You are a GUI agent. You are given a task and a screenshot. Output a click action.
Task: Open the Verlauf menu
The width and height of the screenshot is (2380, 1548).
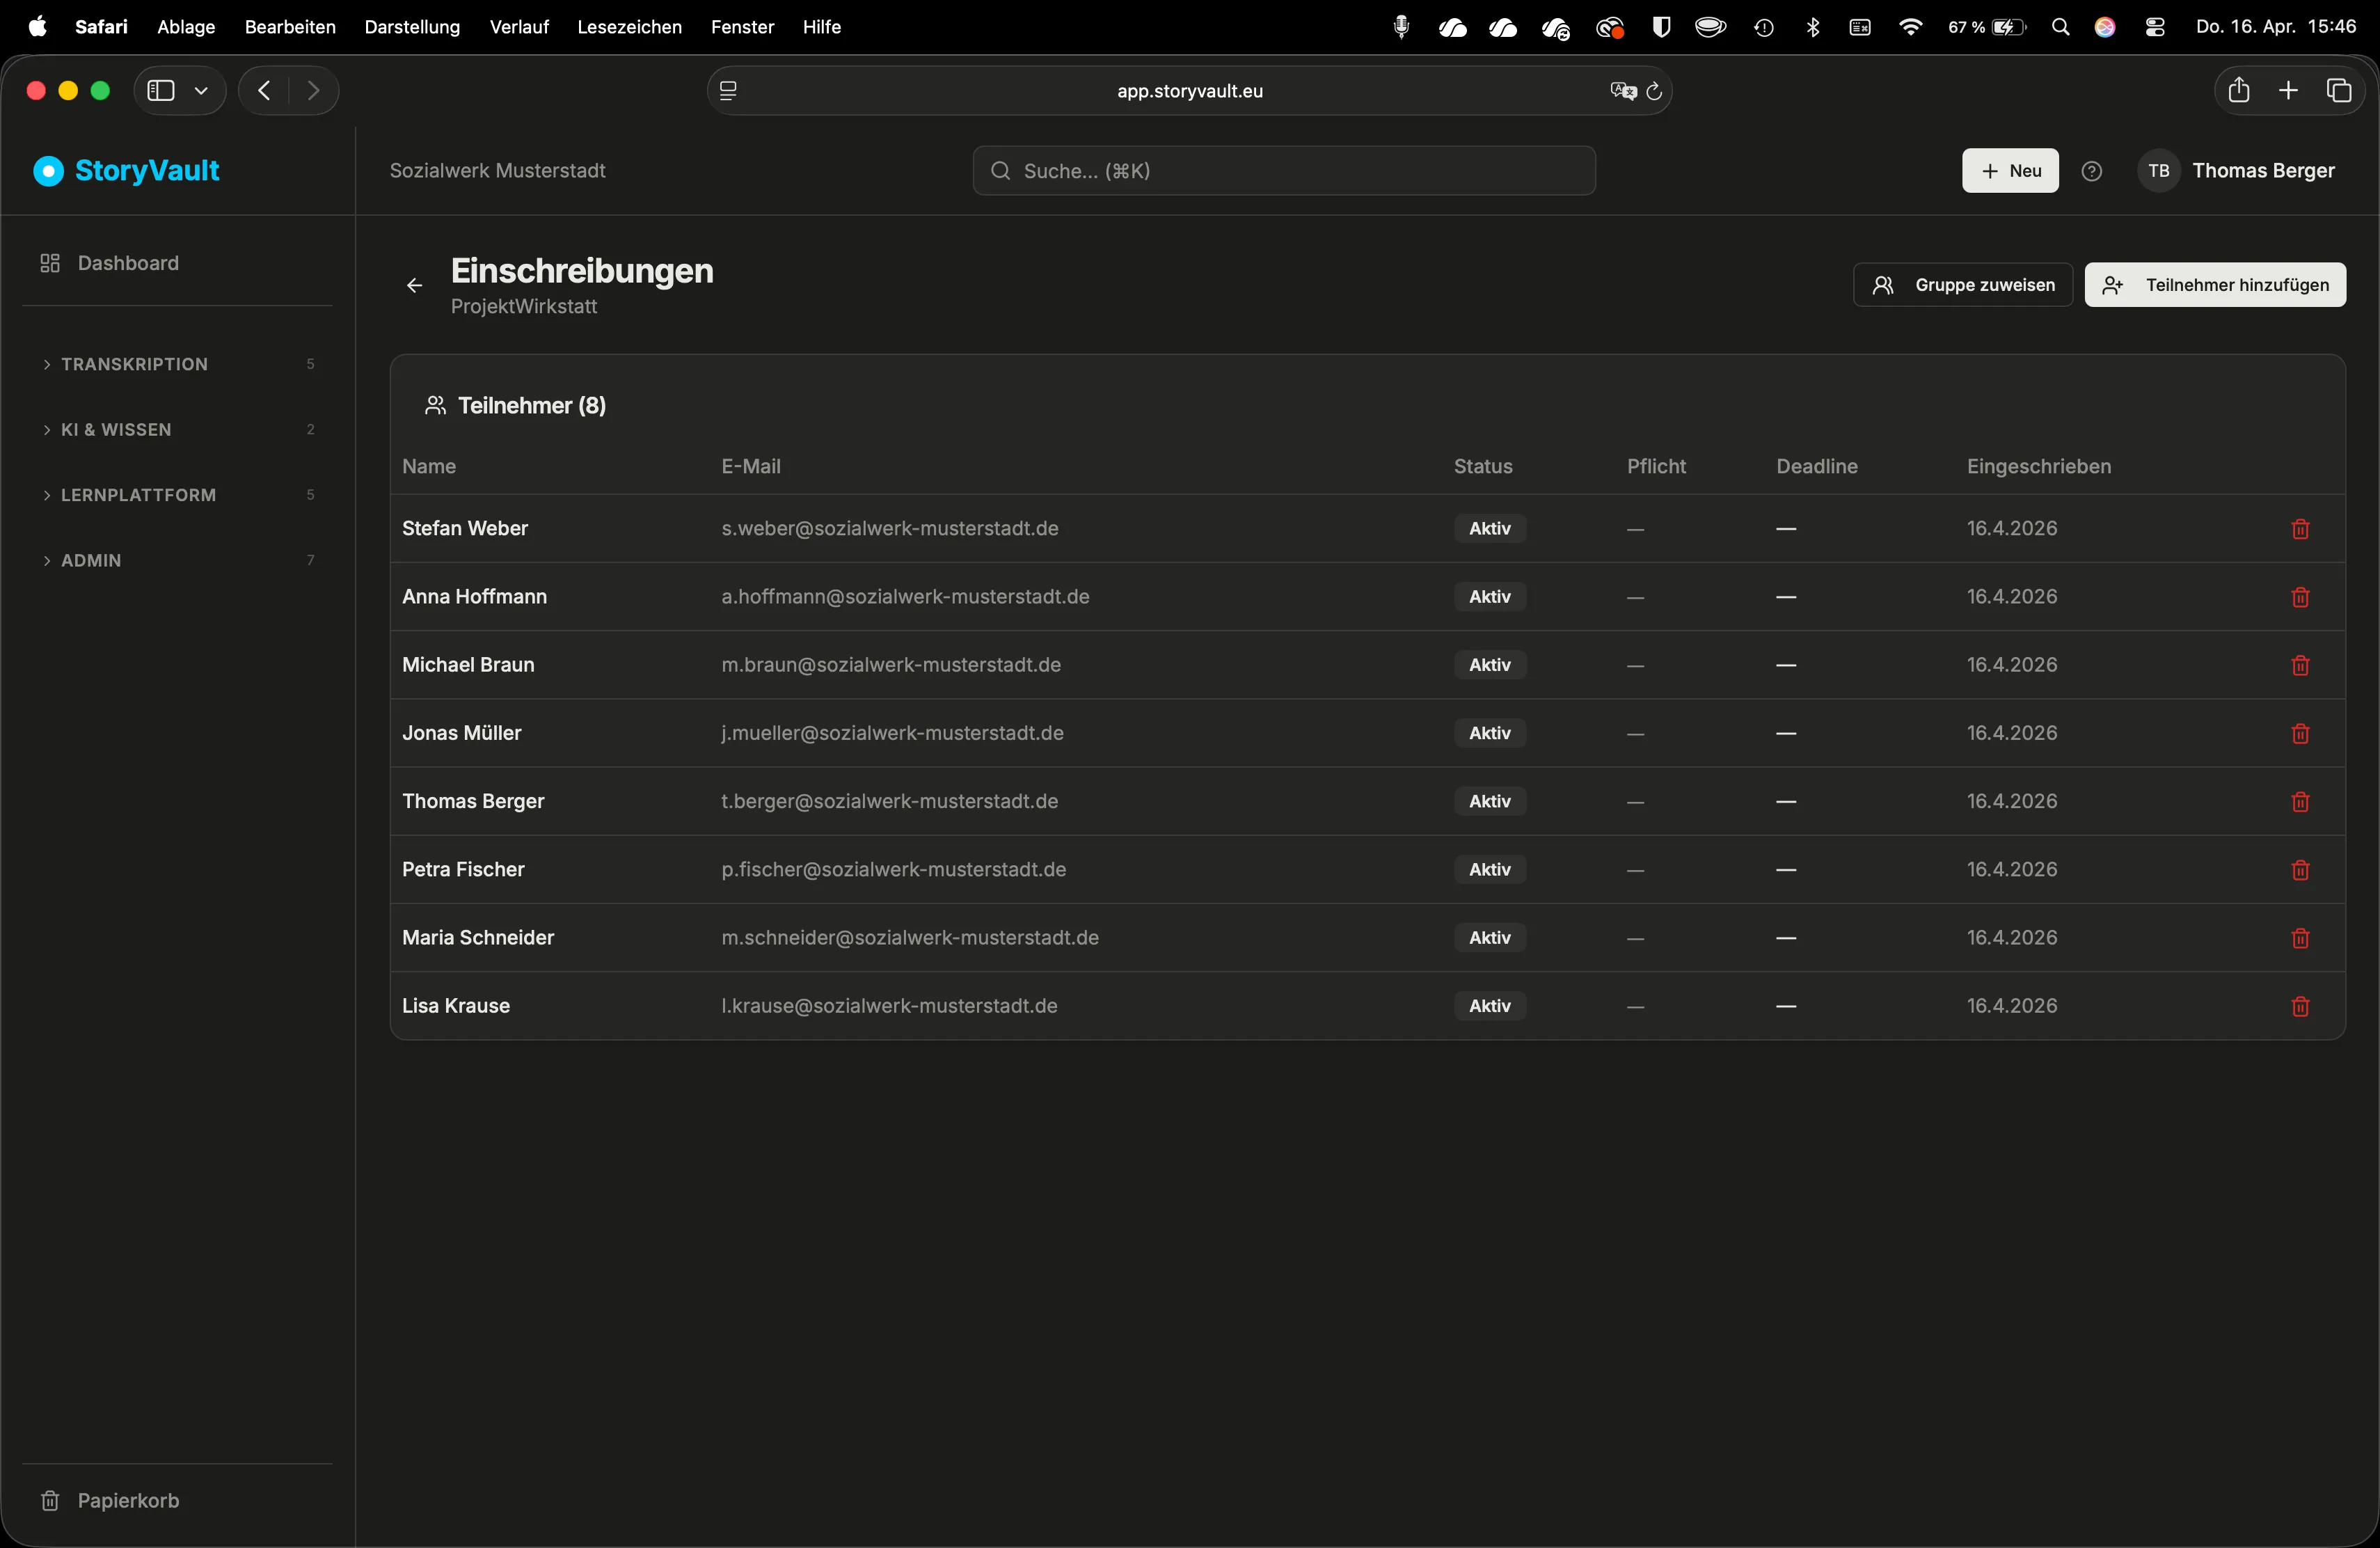(519, 27)
